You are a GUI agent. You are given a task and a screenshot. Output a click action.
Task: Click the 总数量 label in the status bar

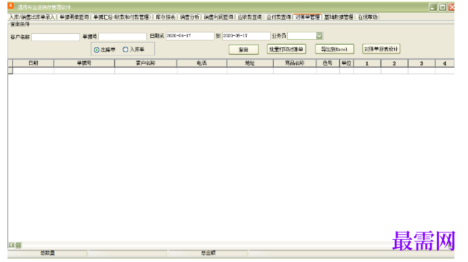47,253
